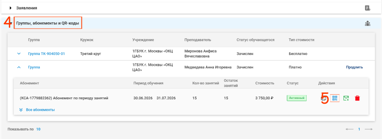Click the Активный status badge
Image resolution: width=382 pixels, height=139 pixels.
(297, 98)
